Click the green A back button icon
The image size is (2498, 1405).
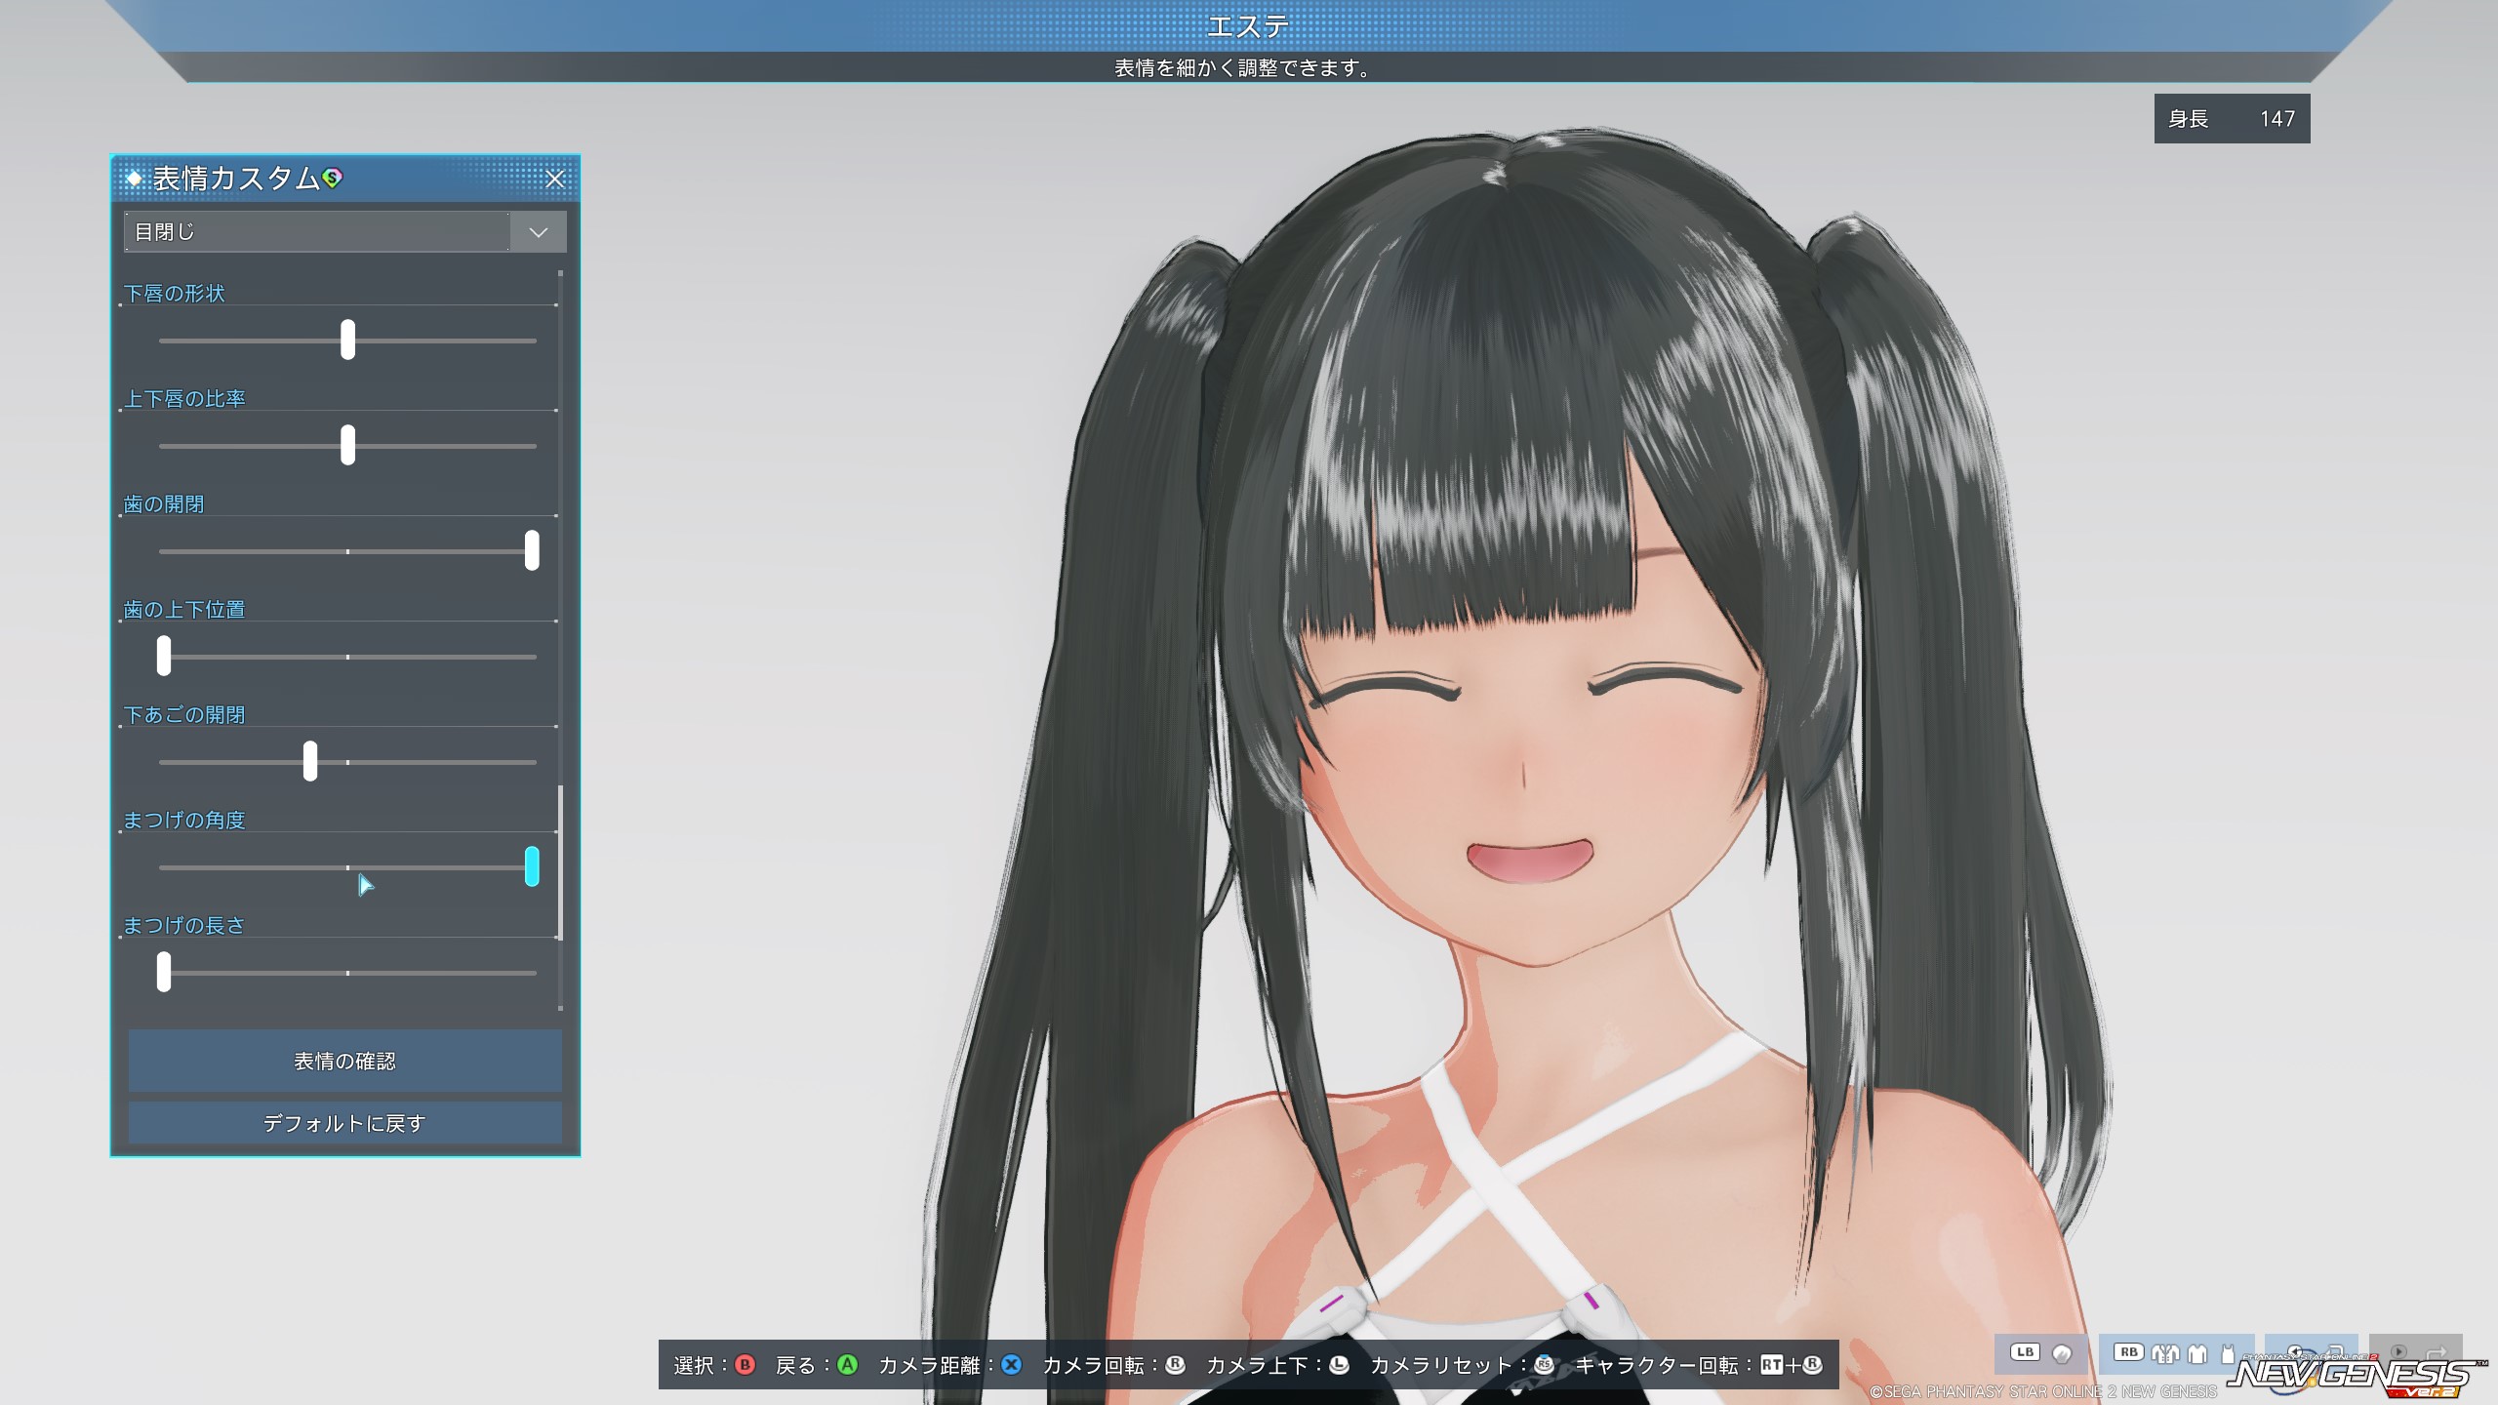[847, 1365]
